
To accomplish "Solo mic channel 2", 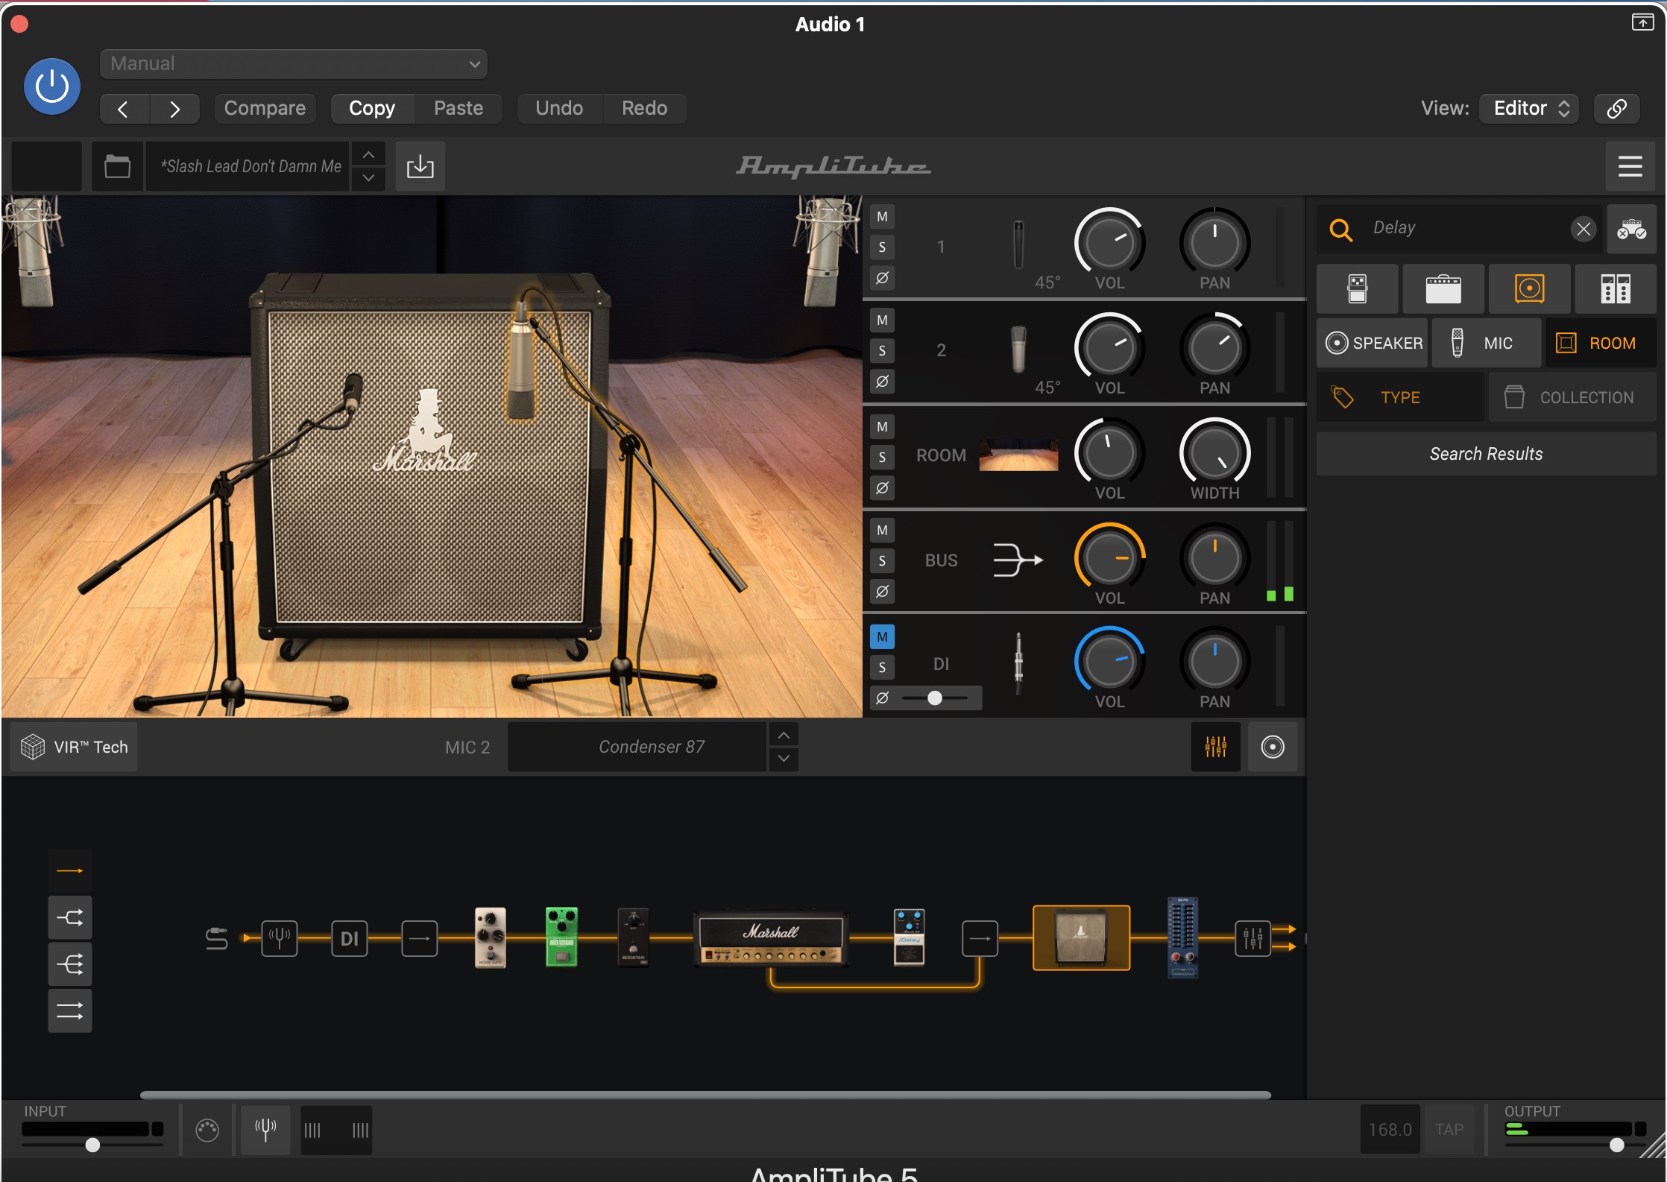I will click(x=882, y=351).
